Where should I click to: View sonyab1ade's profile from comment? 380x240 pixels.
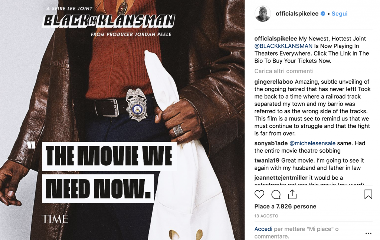point(271,143)
